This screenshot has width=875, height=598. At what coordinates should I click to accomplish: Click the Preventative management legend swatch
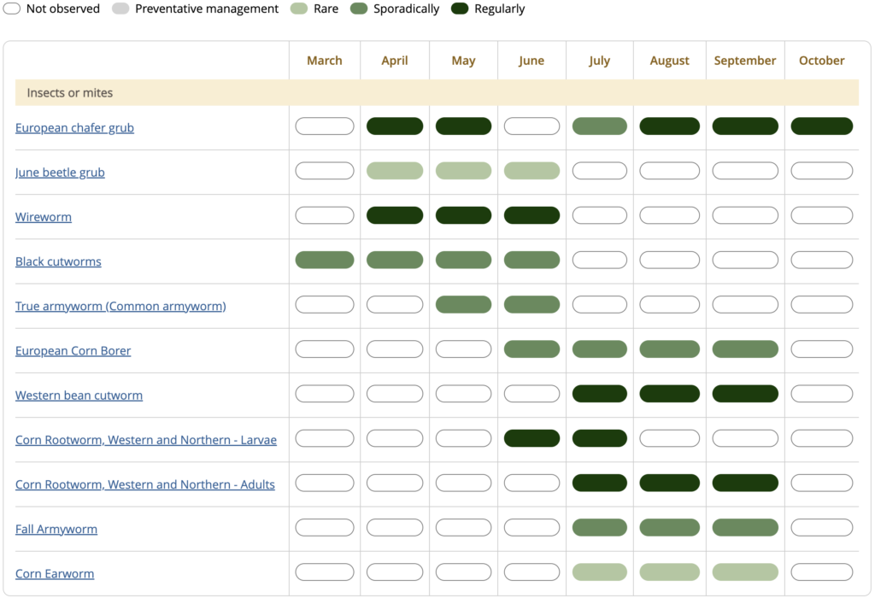(120, 9)
